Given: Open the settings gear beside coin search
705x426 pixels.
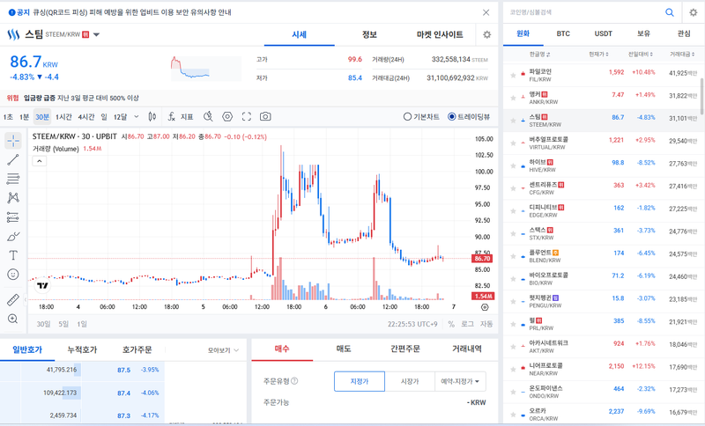Looking at the screenshot, I should (x=694, y=12).
